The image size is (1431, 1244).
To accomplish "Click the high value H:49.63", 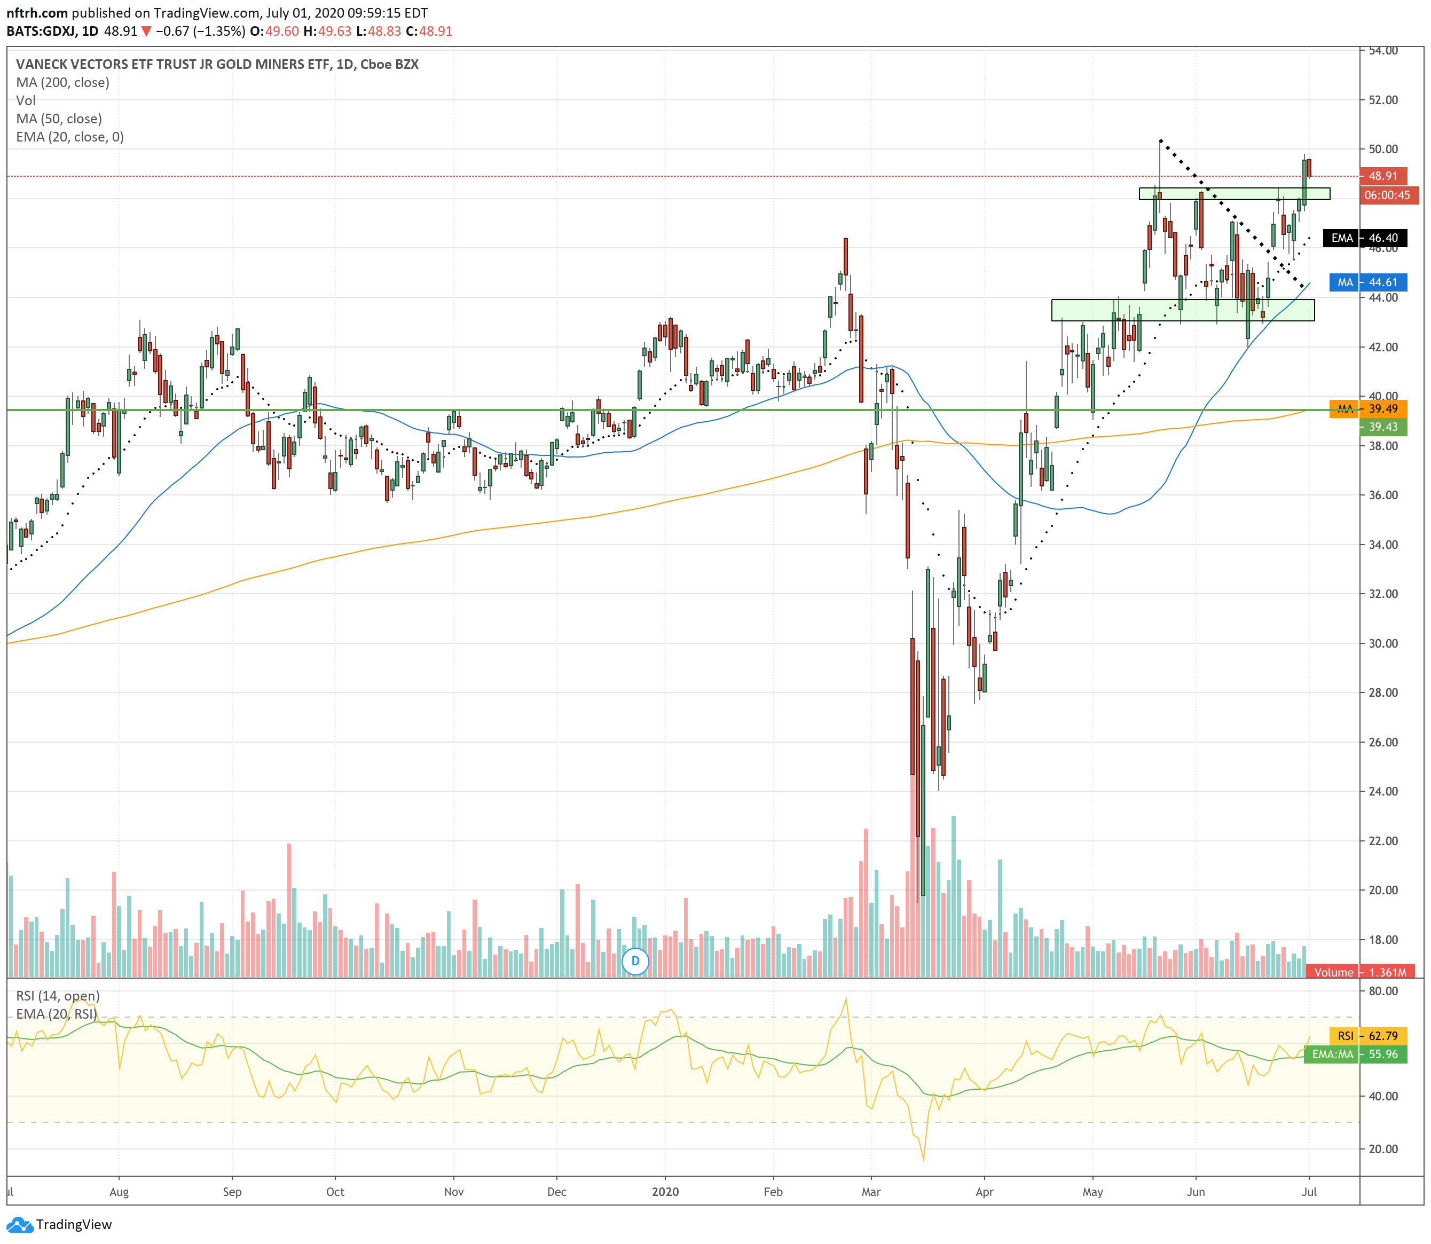I will (x=328, y=32).
